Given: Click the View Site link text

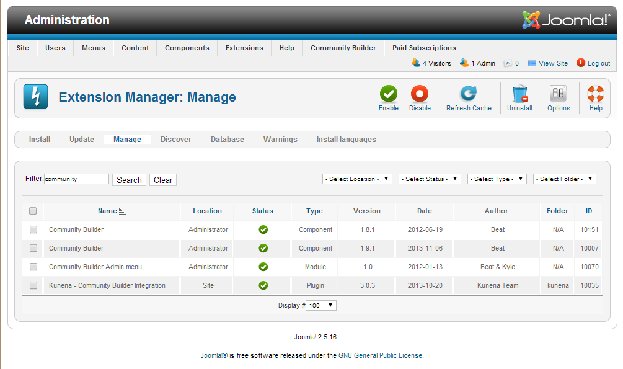Looking at the screenshot, I should click(553, 63).
